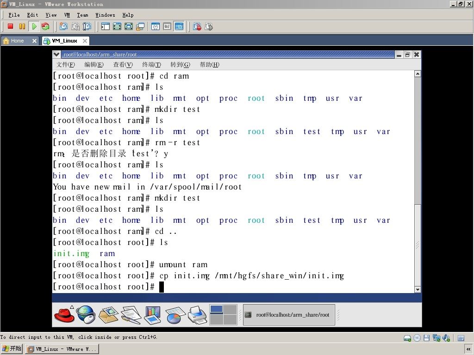Open terminal 转到(G) menu
Viewport: 474px width, 355px height.
click(180, 64)
